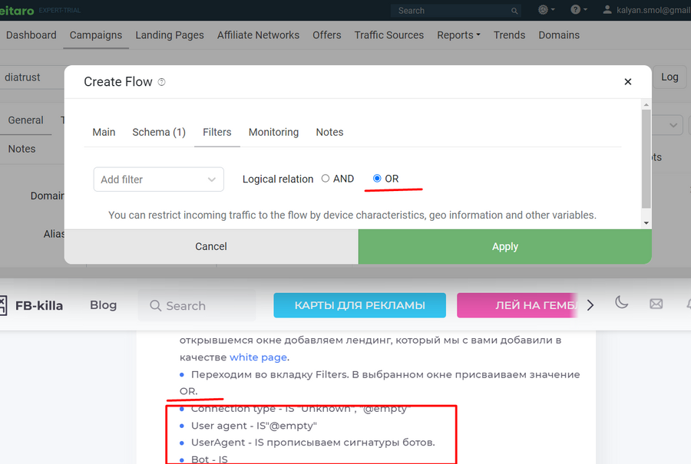Expand the Reports menu
The width and height of the screenshot is (691, 464).
click(x=458, y=35)
